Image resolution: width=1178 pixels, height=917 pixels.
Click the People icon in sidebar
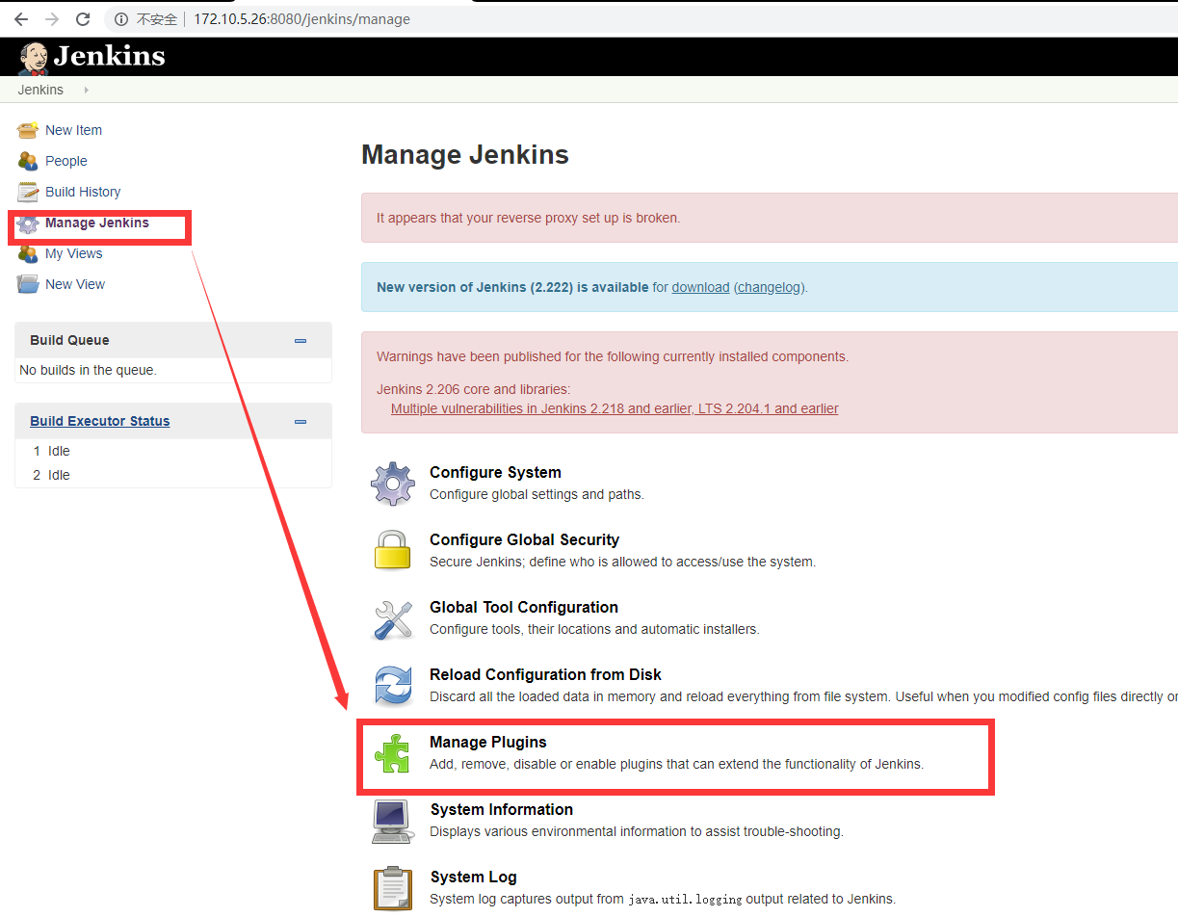tap(28, 161)
